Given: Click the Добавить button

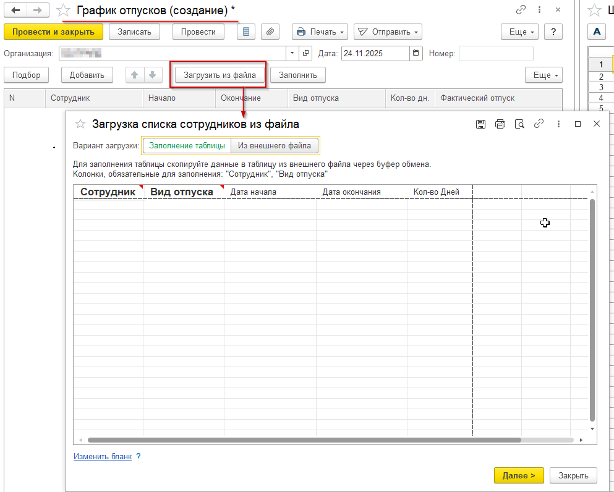Looking at the screenshot, I should (x=87, y=75).
